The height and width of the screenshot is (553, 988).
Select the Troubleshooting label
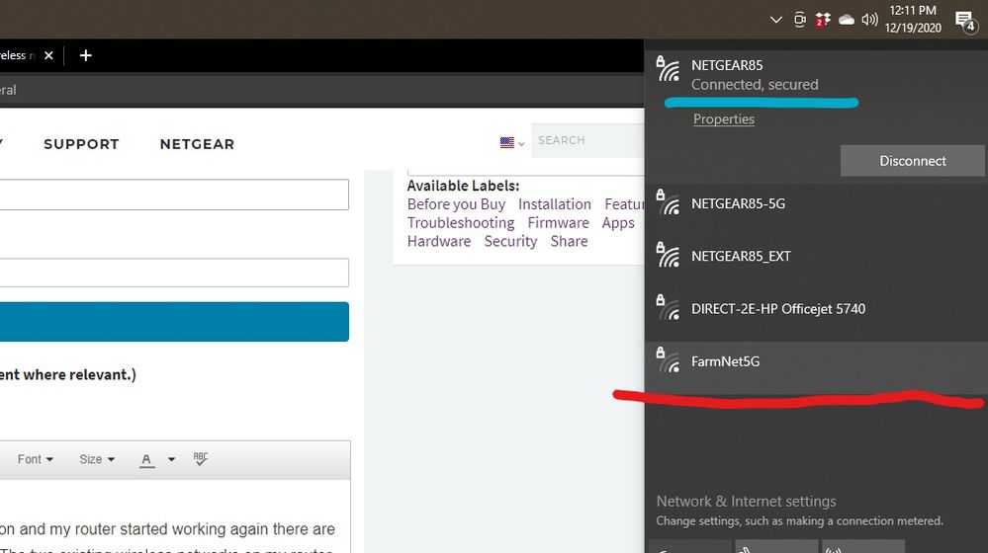(x=461, y=223)
